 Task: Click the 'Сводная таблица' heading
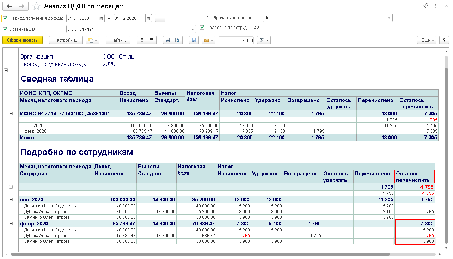coord(57,79)
